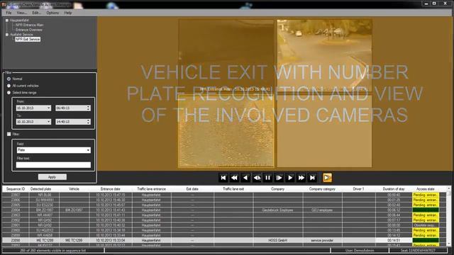Sort by Company column header
The image size is (454, 255).
click(x=277, y=189)
